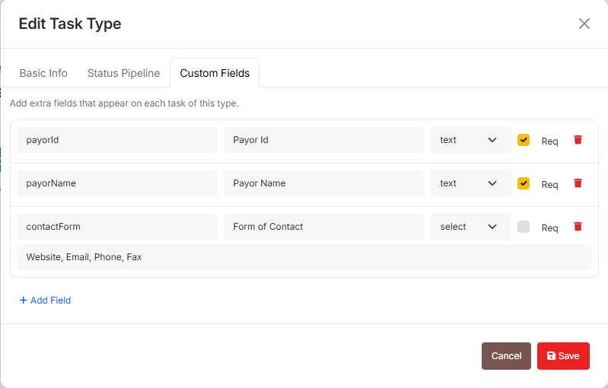Switch to the Basic Info tab
This screenshot has width=608, height=388.
click(43, 73)
